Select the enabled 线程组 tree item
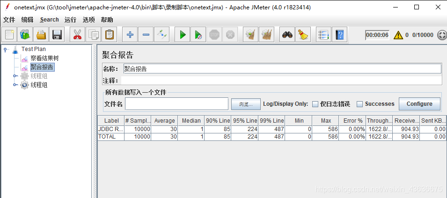The height and width of the screenshot is (198, 447). pos(39,85)
